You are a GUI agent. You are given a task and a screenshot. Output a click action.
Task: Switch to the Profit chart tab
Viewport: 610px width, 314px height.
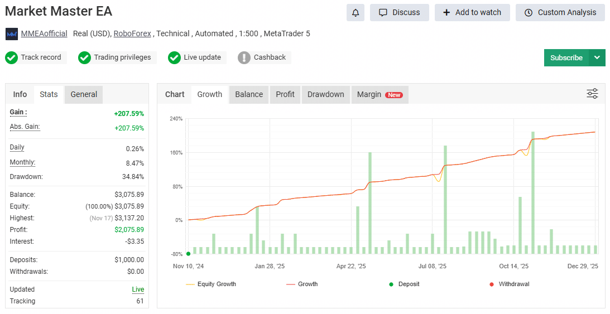285,94
